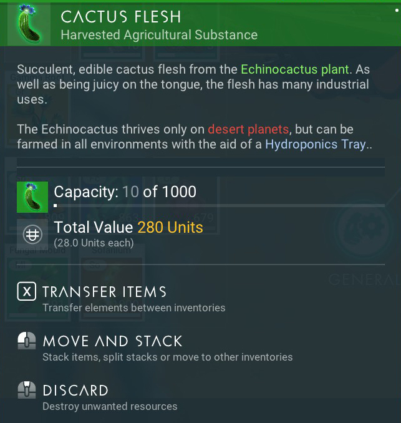The image size is (401, 423).
Task: Click the Cactus Flesh icon in the header
Action: 29,24
